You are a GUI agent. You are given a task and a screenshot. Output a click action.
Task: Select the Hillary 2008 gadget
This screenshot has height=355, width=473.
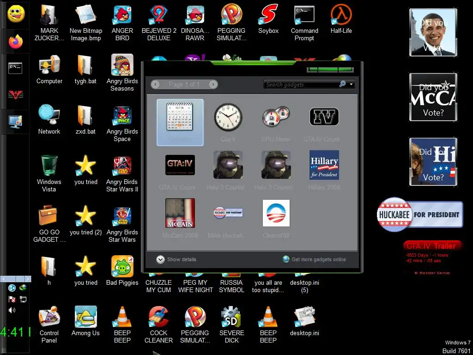click(324, 171)
